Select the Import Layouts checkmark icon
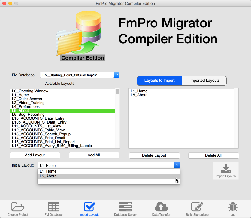 [89, 207]
